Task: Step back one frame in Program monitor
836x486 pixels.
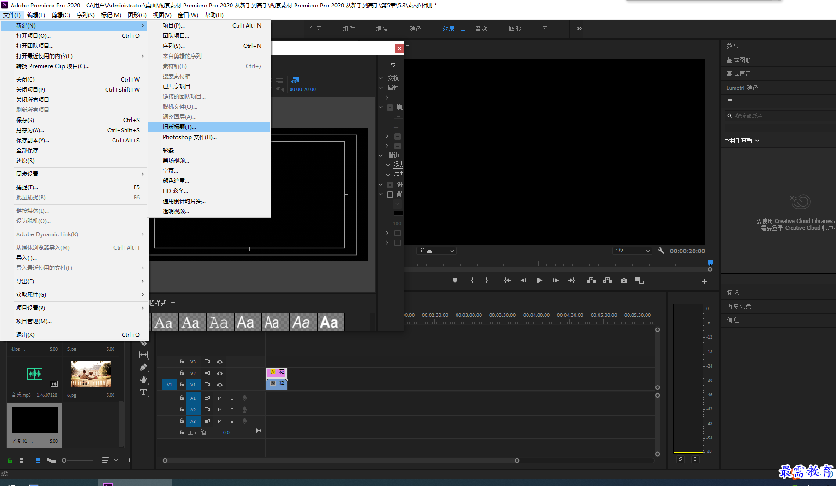Action: (x=523, y=281)
